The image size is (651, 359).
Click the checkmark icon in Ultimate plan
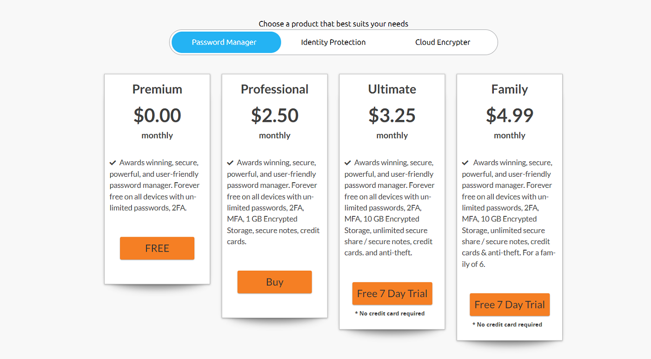348,163
